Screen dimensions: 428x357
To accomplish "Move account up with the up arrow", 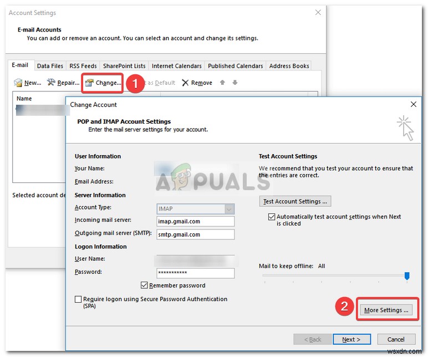I will 222,82.
